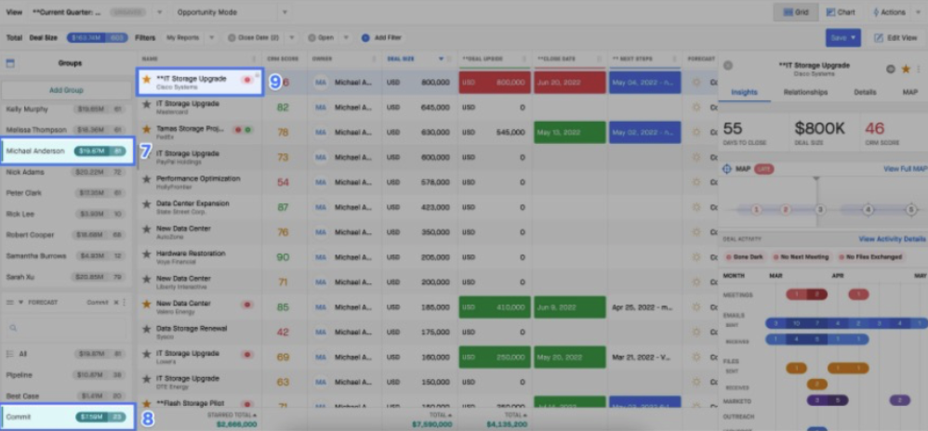928x431 pixels.
Task: Click the red Jun 20, 2022 close date cell
Action: pos(569,83)
